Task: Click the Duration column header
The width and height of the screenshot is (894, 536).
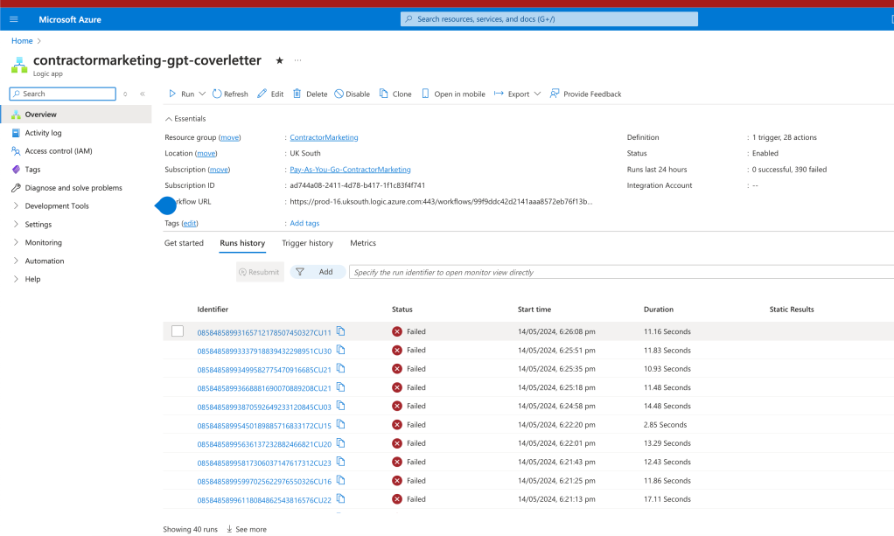Action: coord(659,309)
